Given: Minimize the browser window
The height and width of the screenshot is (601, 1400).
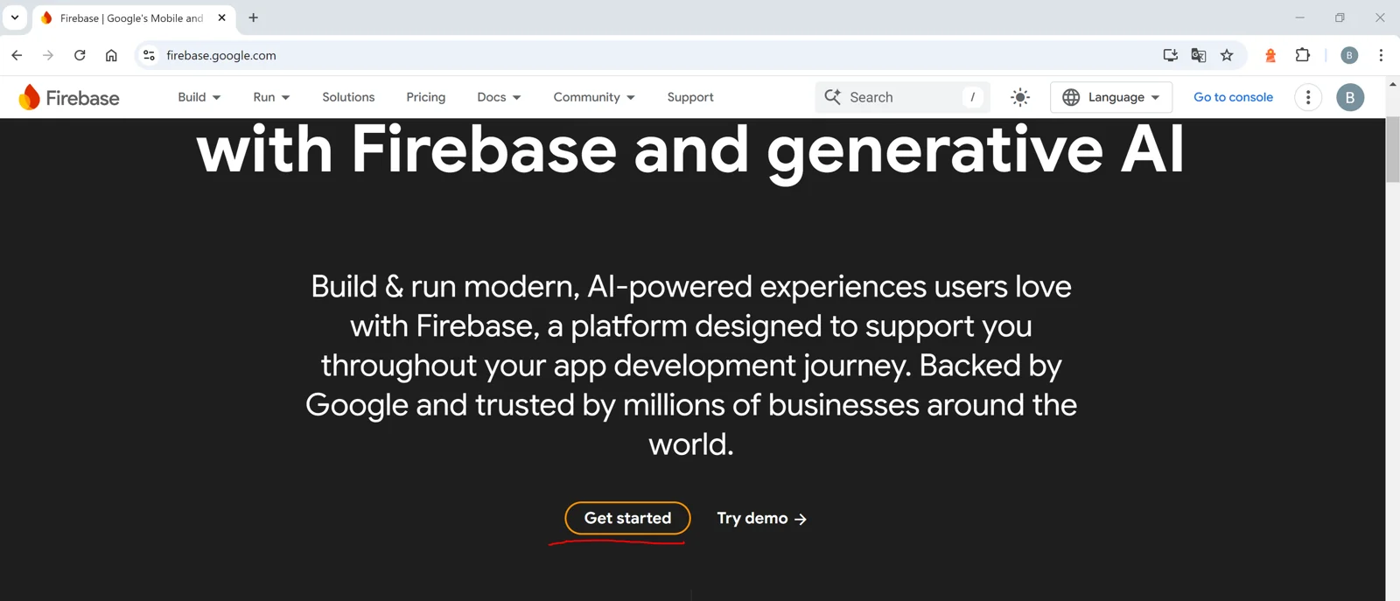Looking at the screenshot, I should click(1299, 17).
